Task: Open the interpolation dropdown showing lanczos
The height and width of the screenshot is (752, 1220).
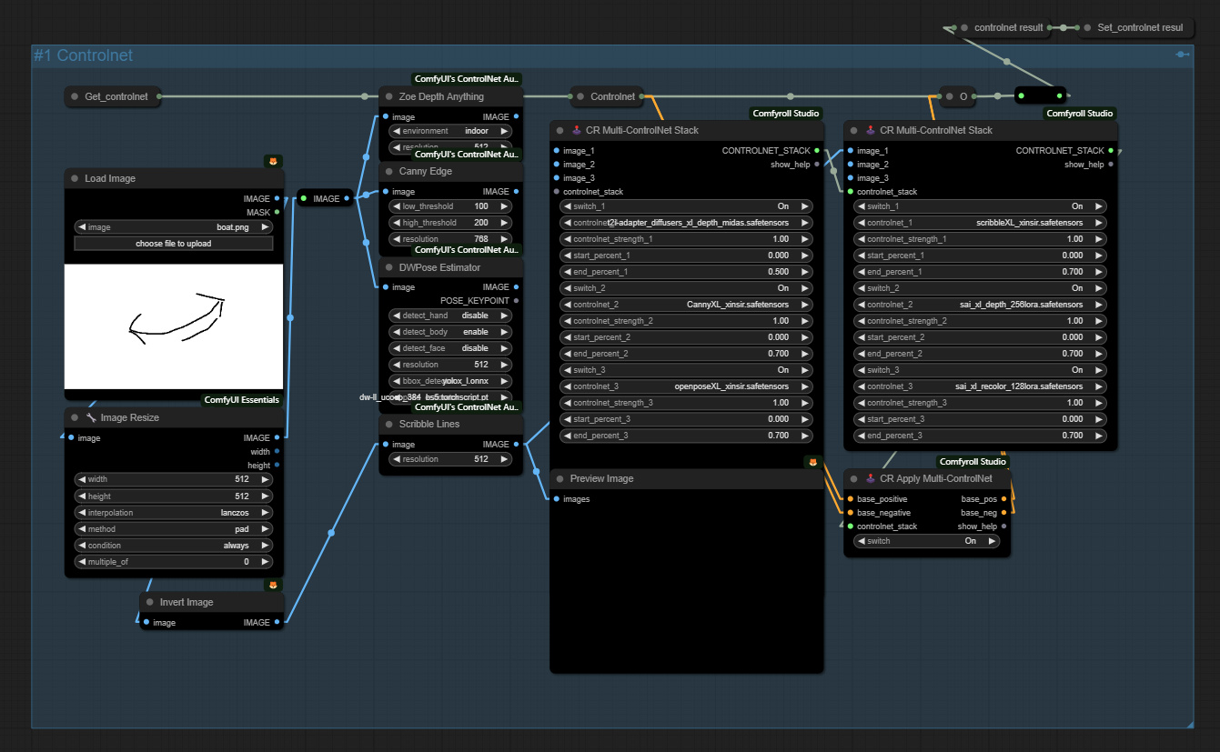Action: (x=173, y=512)
